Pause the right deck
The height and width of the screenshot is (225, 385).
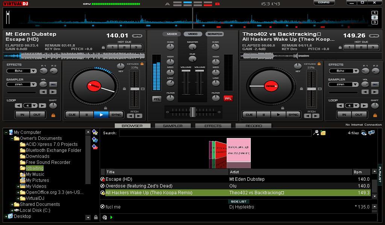(x=264, y=115)
